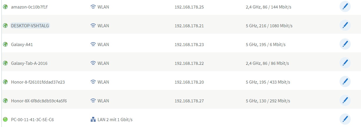
Task: Open the edit pencil for PC-00-11-41-3C-5E-C6
Action: click(345, 119)
